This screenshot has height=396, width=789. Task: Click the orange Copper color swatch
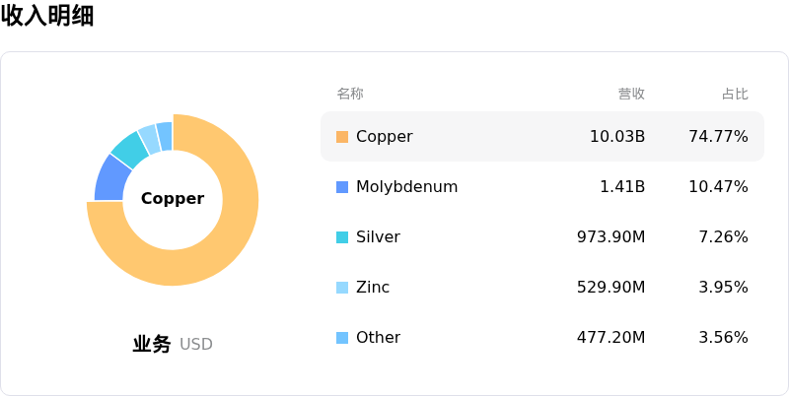coord(342,137)
